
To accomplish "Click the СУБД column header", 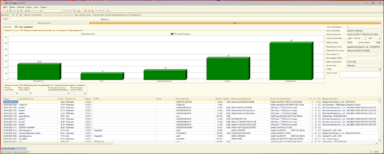I will (125, 99).
